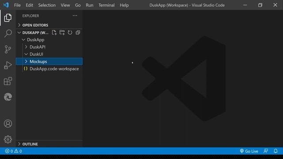Click the EXPLORER panel title

click(x=31, y=16)
